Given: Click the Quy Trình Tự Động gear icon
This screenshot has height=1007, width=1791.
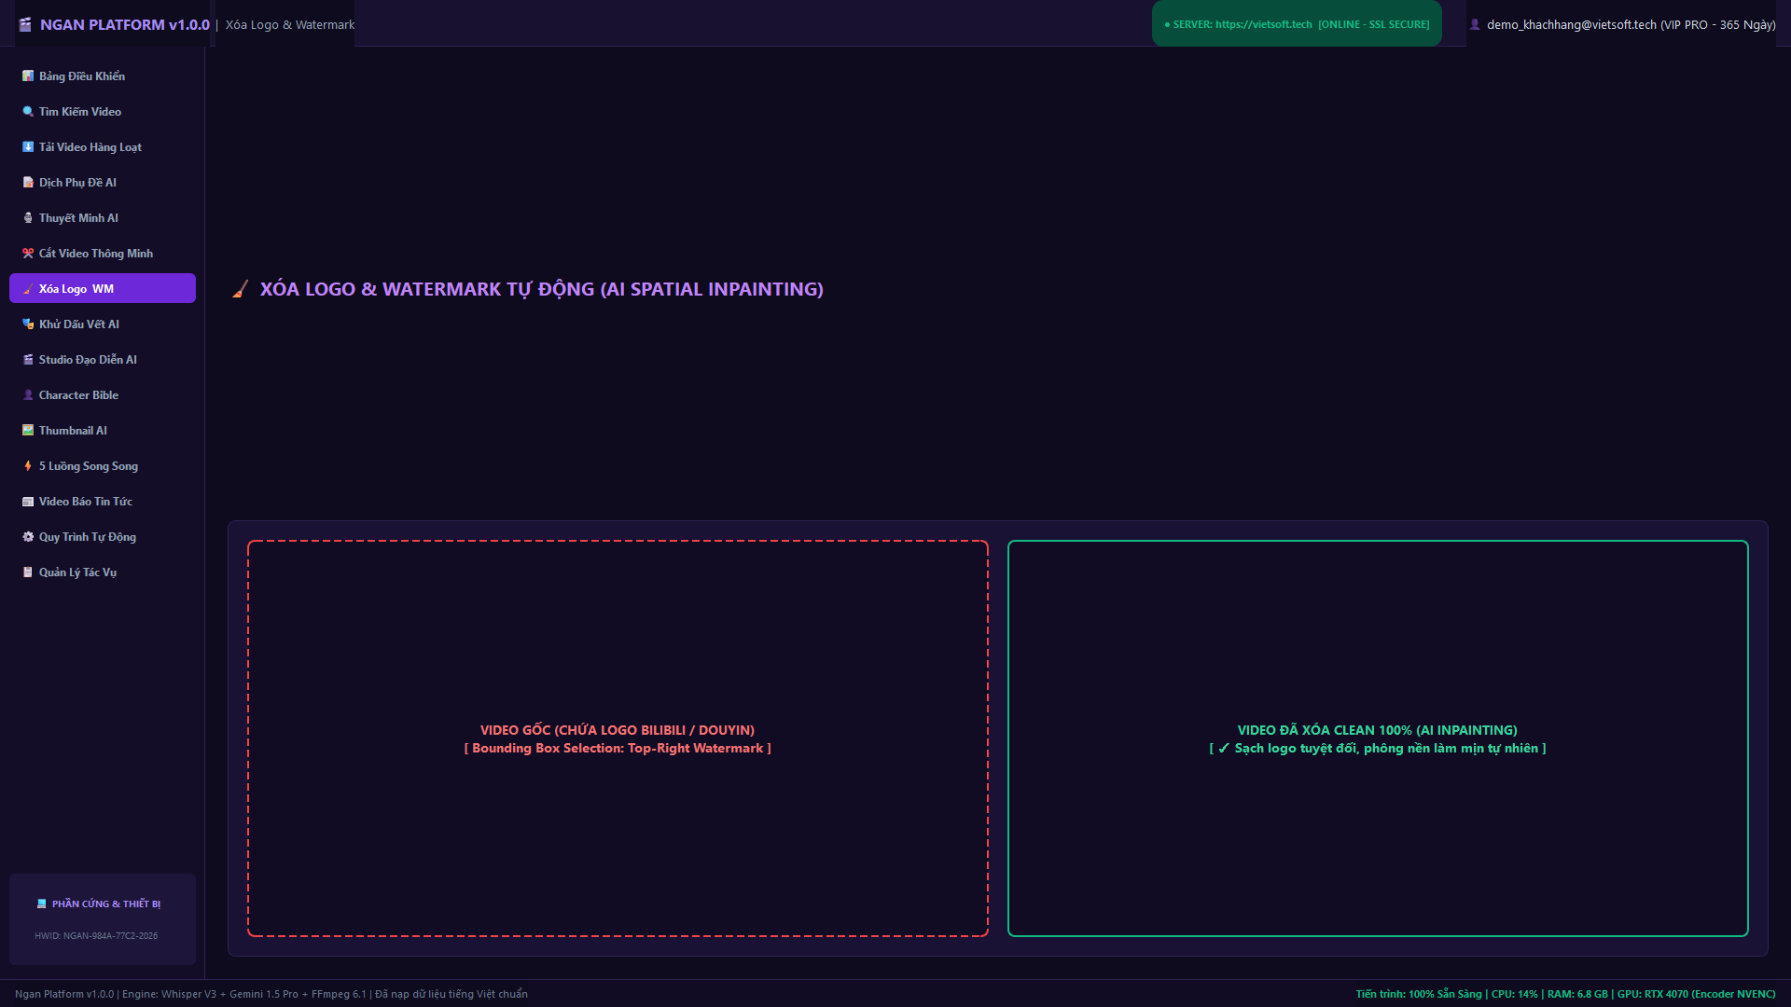Looking at the screenshot, I should [x=28, y=537].
